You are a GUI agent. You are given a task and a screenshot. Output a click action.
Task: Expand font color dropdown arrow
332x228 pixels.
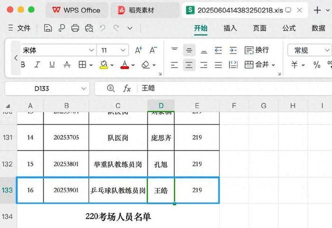(133, 65)
